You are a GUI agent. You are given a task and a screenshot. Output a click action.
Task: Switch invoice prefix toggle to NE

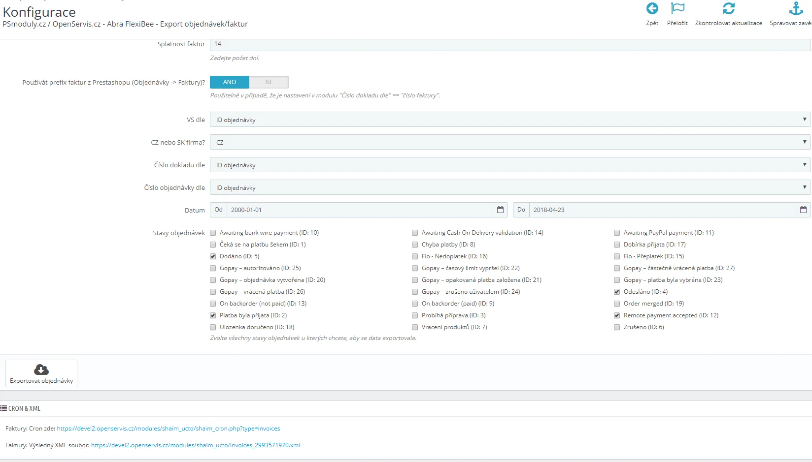269,82
